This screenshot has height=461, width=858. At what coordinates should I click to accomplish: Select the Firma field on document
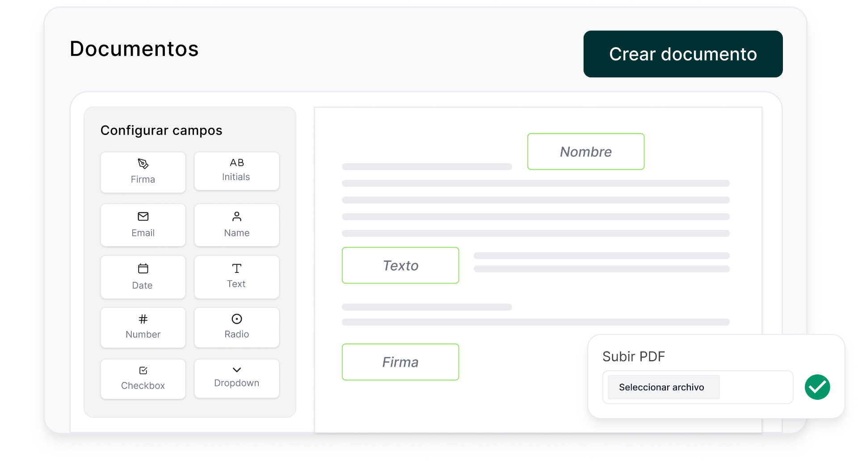[x=400, y=362]
